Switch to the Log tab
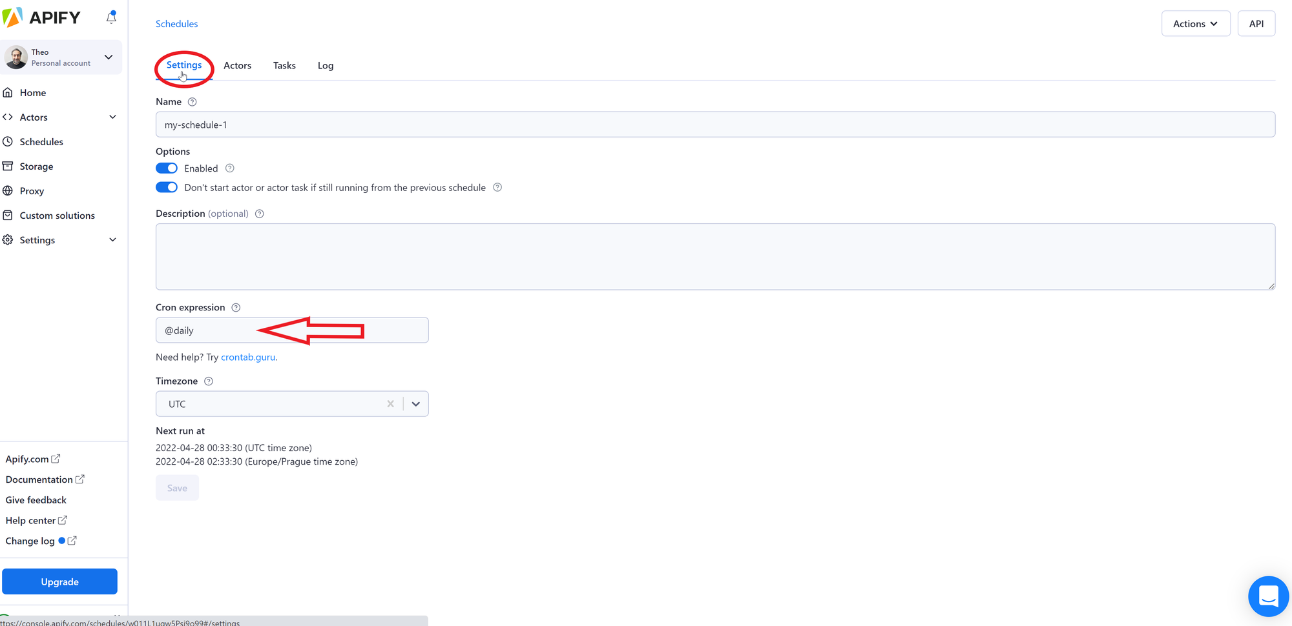 [x=325, y=65]
